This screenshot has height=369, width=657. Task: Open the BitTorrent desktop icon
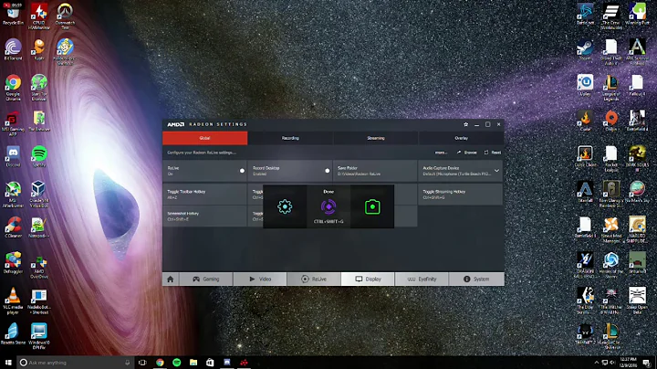tap(13, 49)
